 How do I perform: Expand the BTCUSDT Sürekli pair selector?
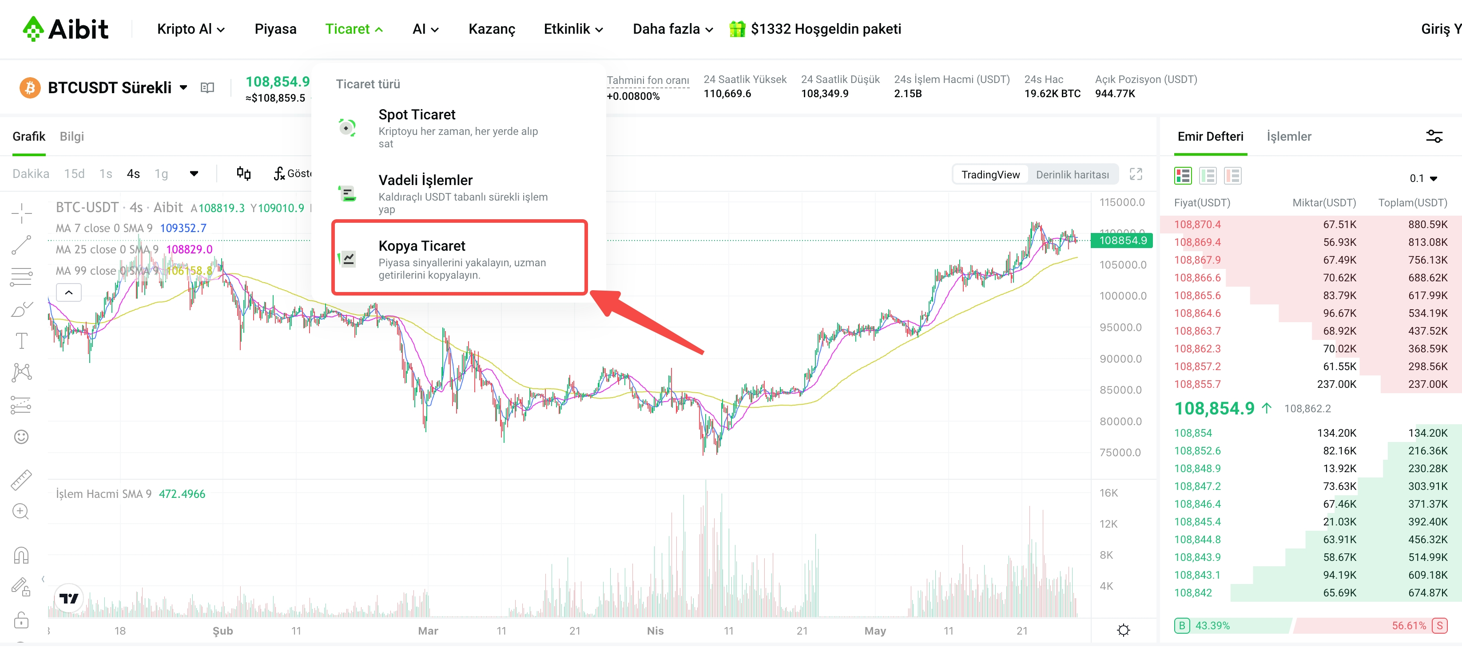pos(183,87)
